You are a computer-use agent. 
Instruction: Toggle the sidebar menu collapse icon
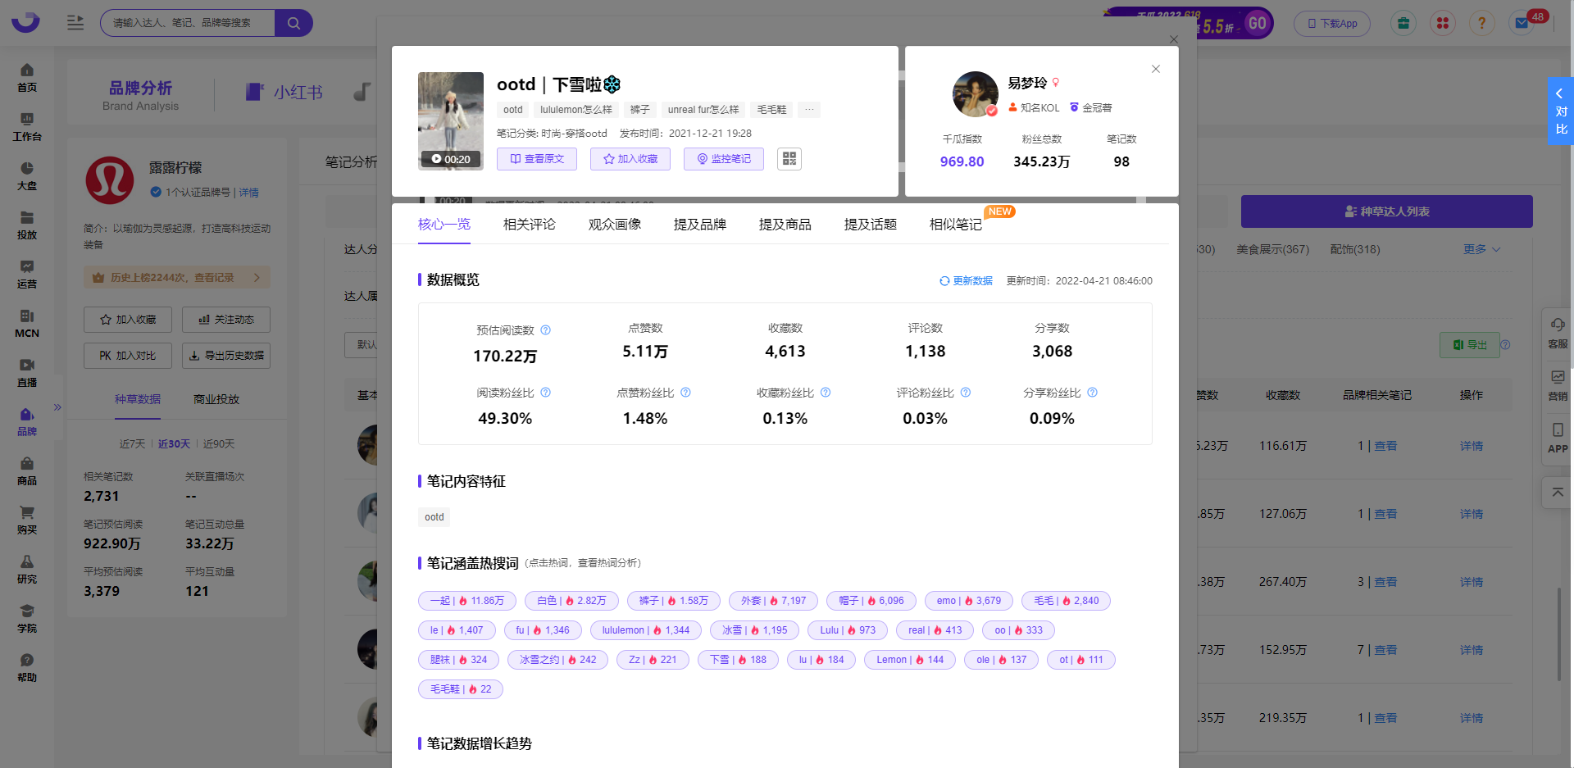tap(75, 23)
